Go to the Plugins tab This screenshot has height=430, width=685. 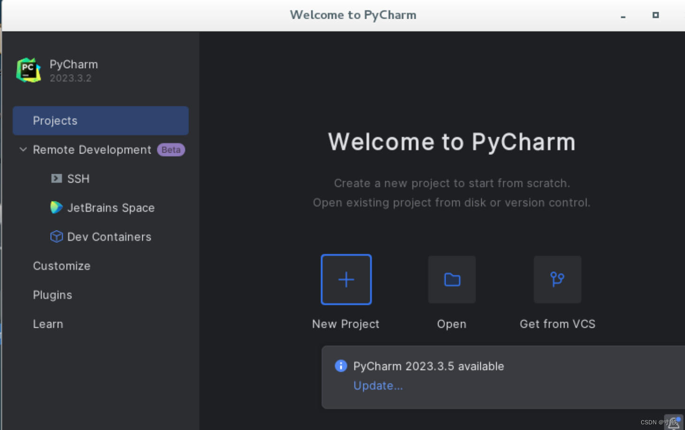tap(53, 295)
